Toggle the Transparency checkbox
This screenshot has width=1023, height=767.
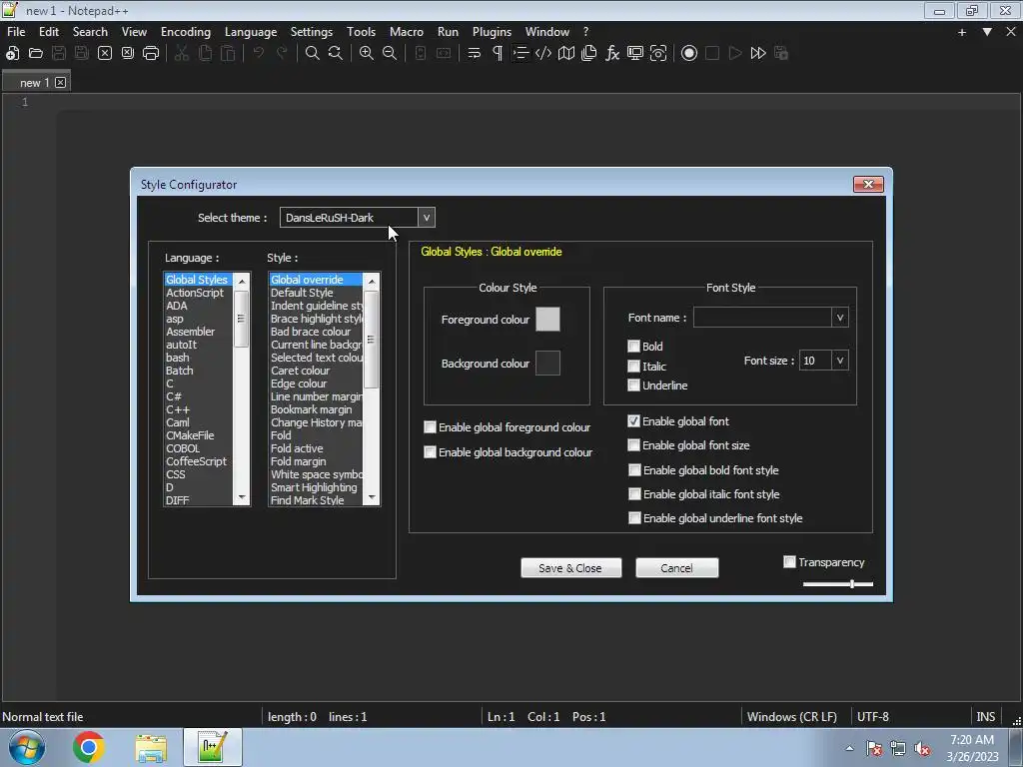point(789,561)
